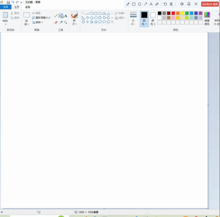Switch to the 查看 (View) ribbon tab
220x217 pixels.
28,7
